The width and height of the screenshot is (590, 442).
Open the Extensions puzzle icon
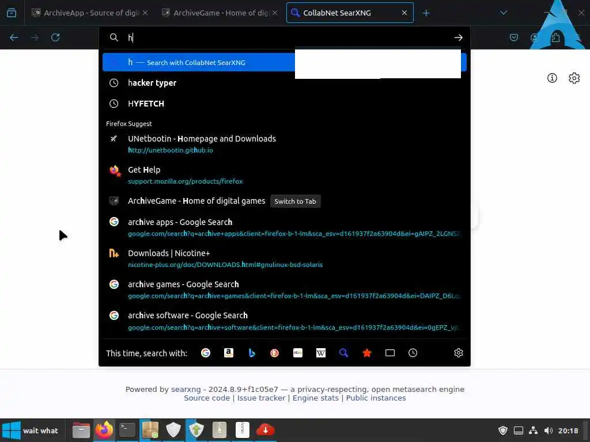click(555, 37)
